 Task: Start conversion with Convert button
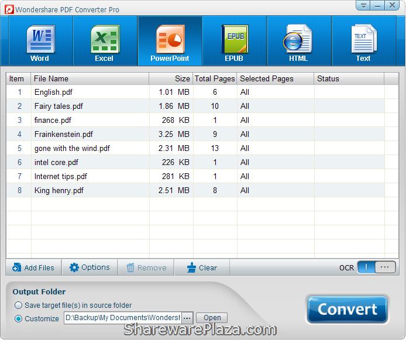[x=347, y=309]
